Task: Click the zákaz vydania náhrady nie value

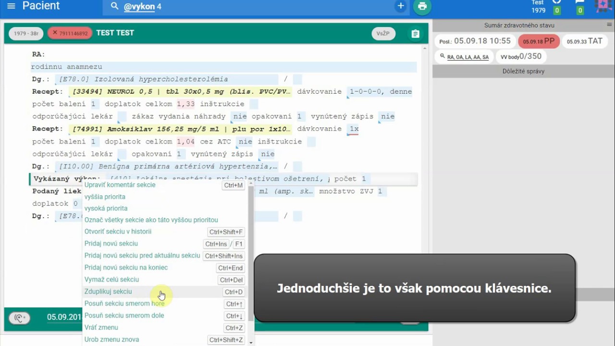Action: [240, 117]
